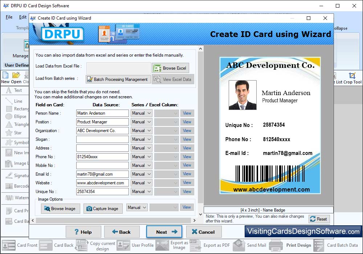Click the empty Mobile No input field

click(x=102, y=165)
